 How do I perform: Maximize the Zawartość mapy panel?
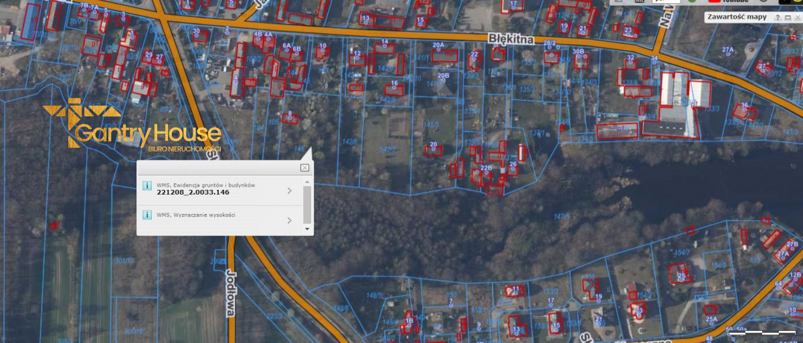787,17
